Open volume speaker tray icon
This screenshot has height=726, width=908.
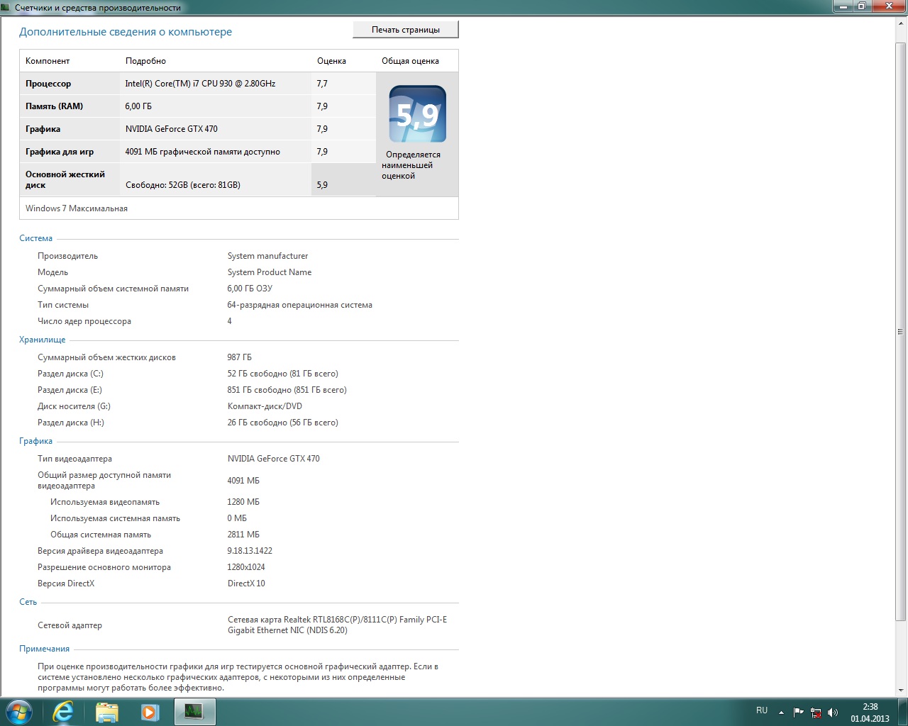(x=833, y=713)
